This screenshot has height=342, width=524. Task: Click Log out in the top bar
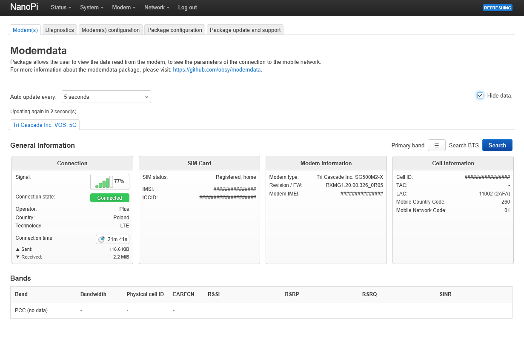point(187,8)
